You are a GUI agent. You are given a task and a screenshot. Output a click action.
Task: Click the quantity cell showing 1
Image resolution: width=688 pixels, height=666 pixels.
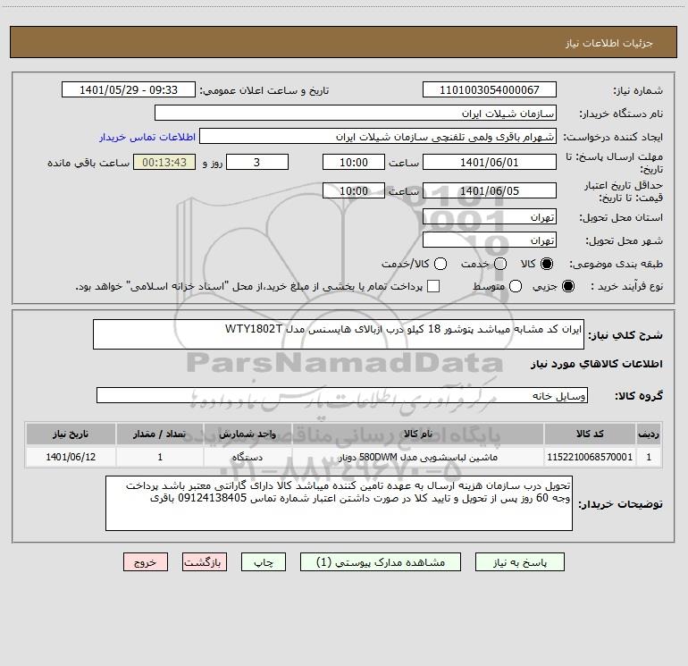tap(160, 457)
